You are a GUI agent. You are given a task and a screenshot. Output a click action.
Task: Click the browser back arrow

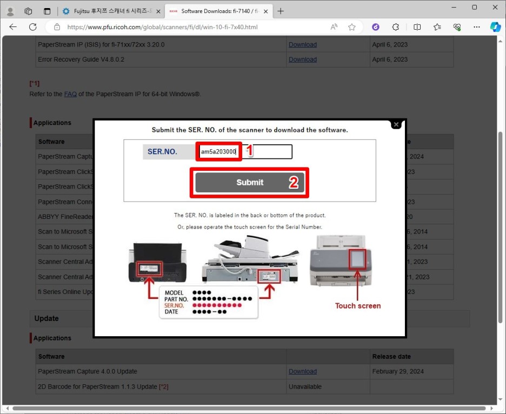pyautogui.click(x=13, y=27)
